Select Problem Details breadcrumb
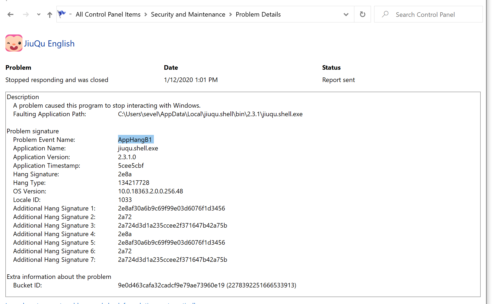Screen dimensions: 493x304 coord(258,14)
